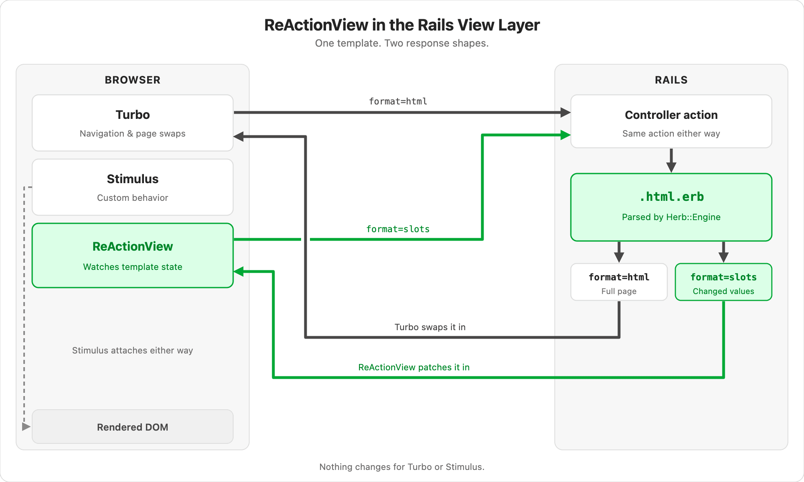Click Parsed by Herb::Engine text
Viewport: 804px width, 482px height.
click(x=671, y=217)
